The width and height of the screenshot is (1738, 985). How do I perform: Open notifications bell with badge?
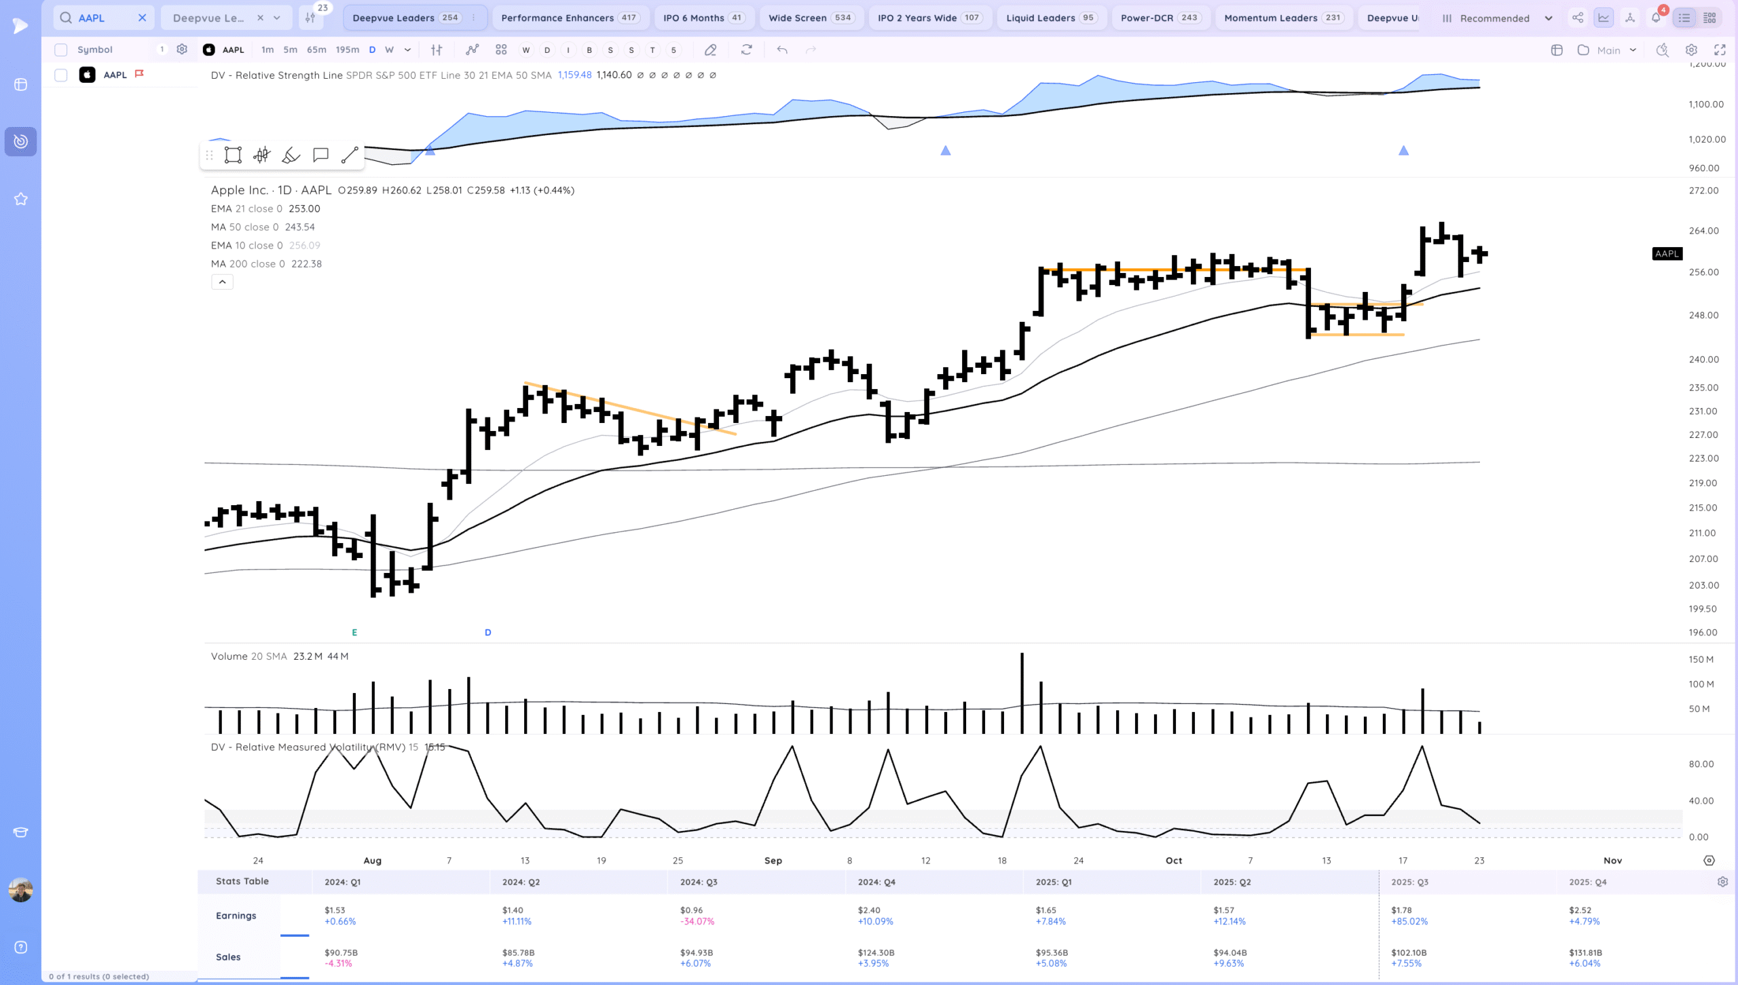click(x=1656, y=18)
